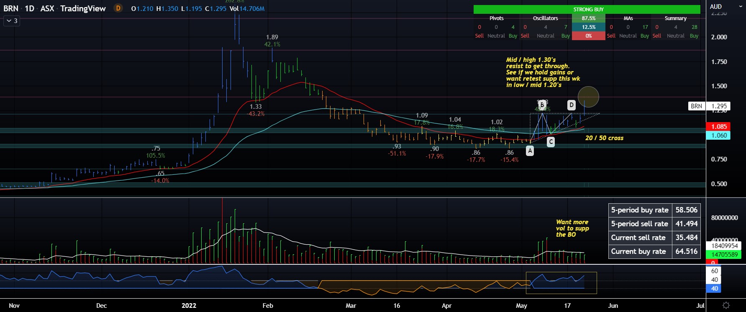Click the orange D delayed-data badge
Image resolution: width=746 pixels, height=312 pixels.
click(118, 8)
